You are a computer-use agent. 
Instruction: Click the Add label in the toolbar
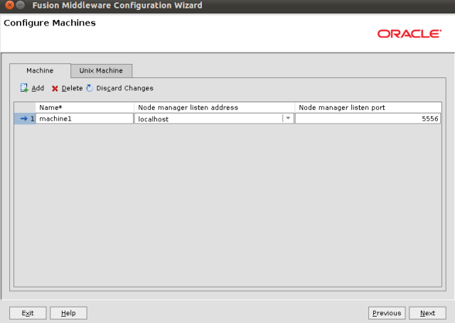coord(38,88)
